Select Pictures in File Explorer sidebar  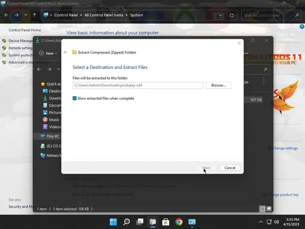[52, 112]
